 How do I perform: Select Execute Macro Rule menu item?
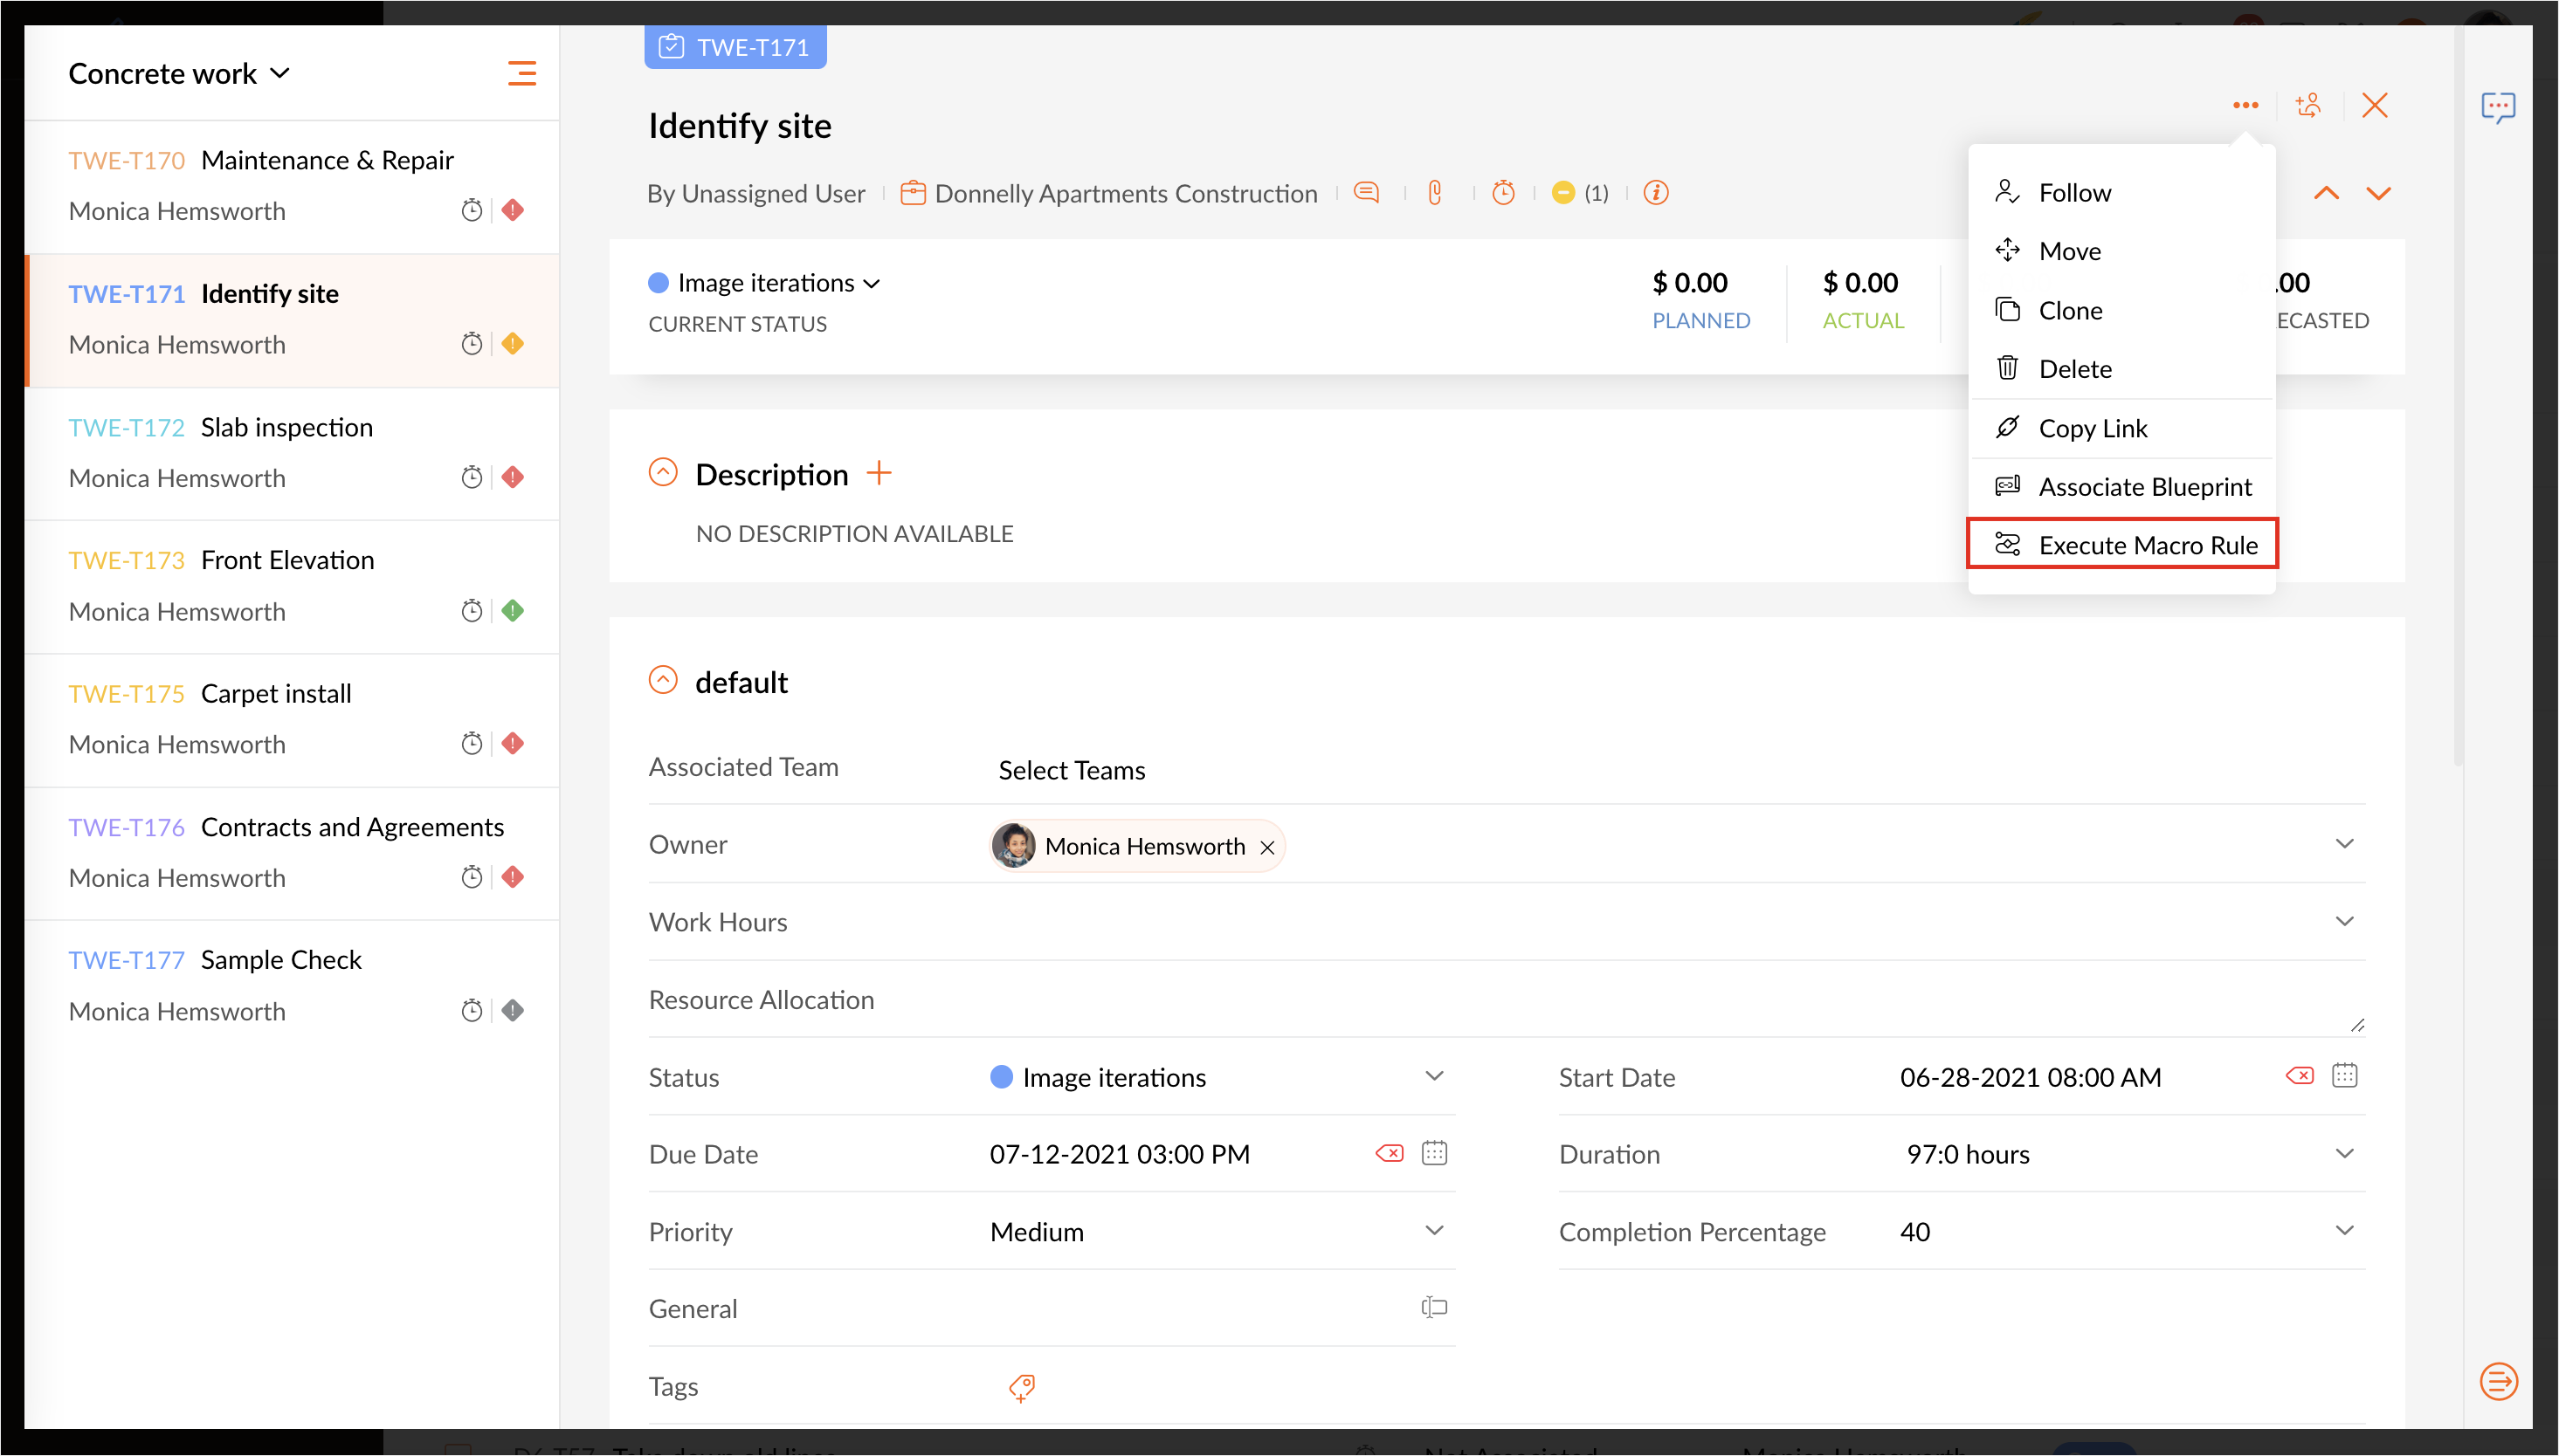[x=2147, y=545]
